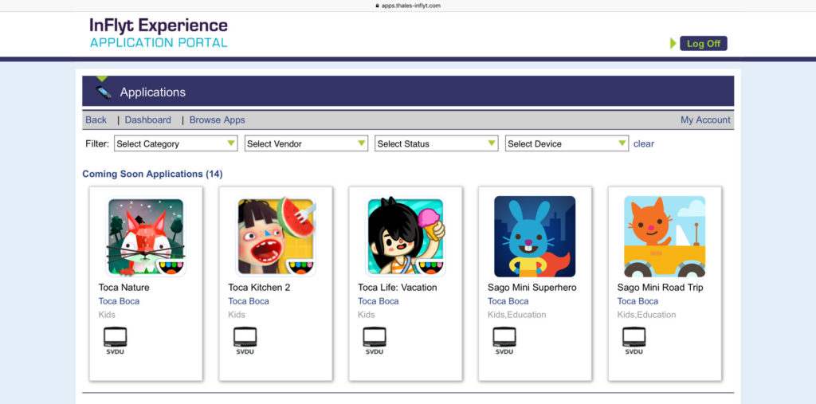This screenshot has width=816, height=404.
Task: Click the SVDU icon under Sago Mini Superhero
Action: [504, 340]
